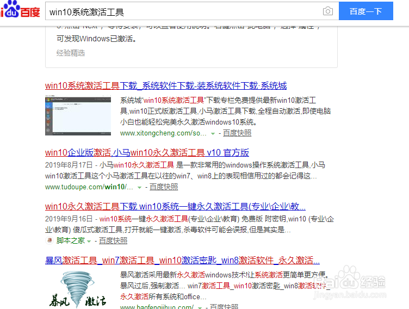Click the date text 2019年9月16日
Screen dimensions: 409x309
[x=69, y=219]
